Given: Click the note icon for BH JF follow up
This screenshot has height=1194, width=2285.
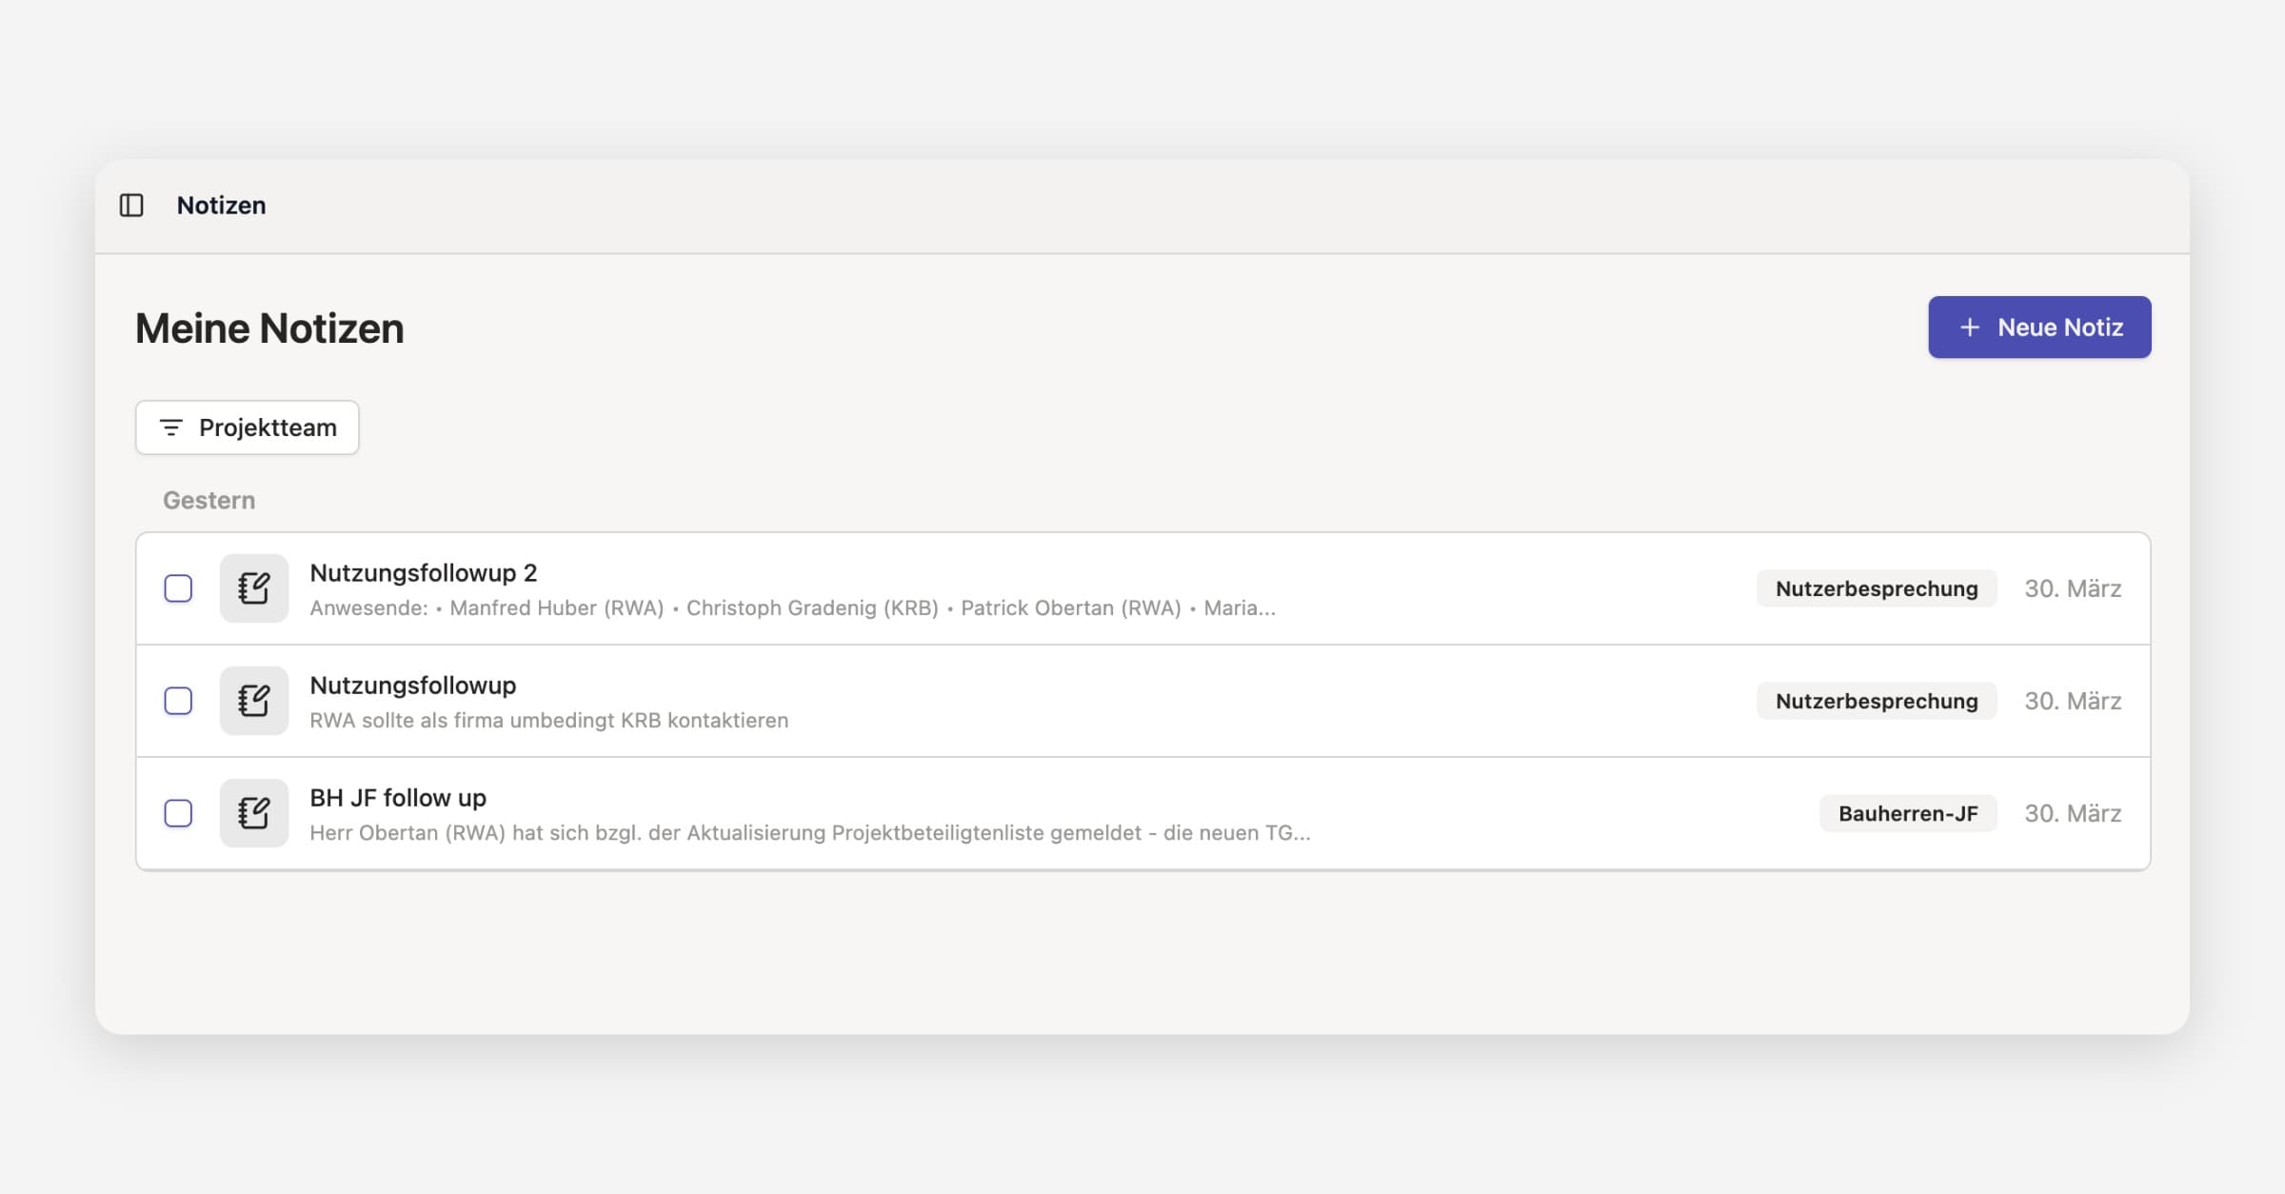Looking at the screenshot, I should coord(253,813).
